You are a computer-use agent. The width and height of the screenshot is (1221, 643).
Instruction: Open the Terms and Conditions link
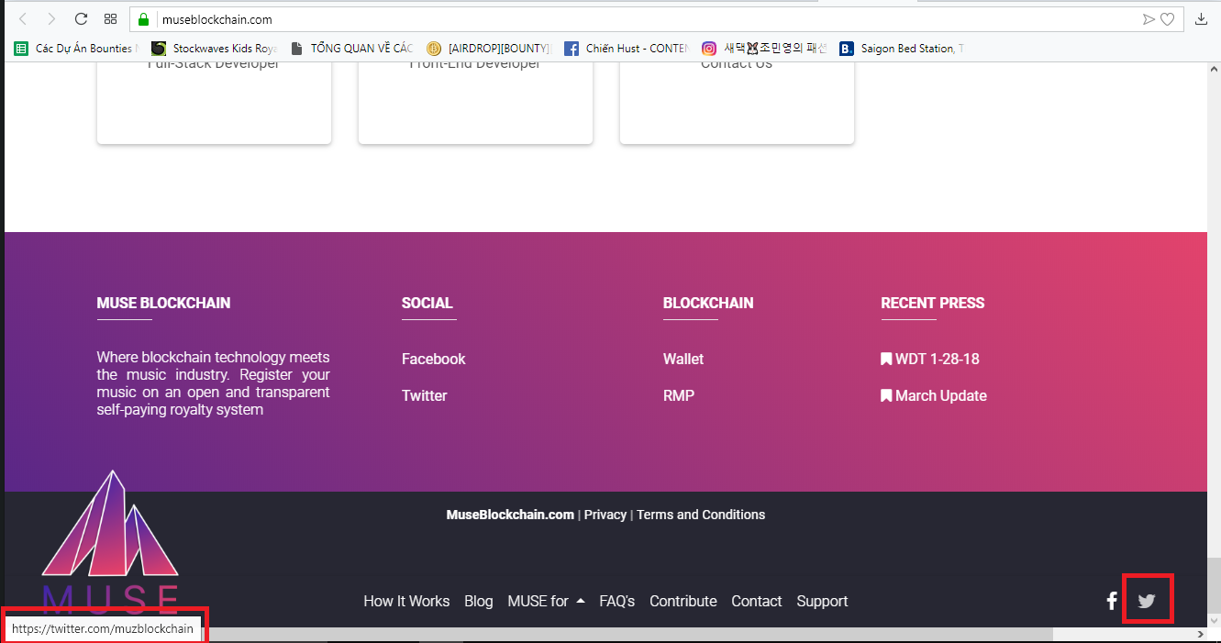[701, 515]
